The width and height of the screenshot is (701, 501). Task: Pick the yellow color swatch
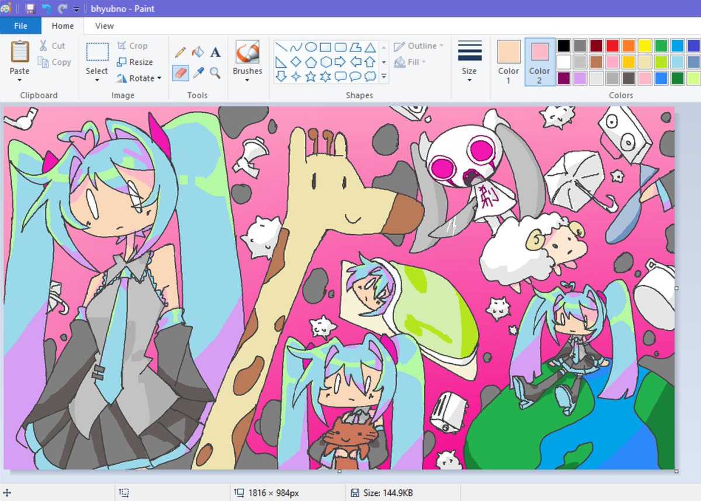point(645,46)
